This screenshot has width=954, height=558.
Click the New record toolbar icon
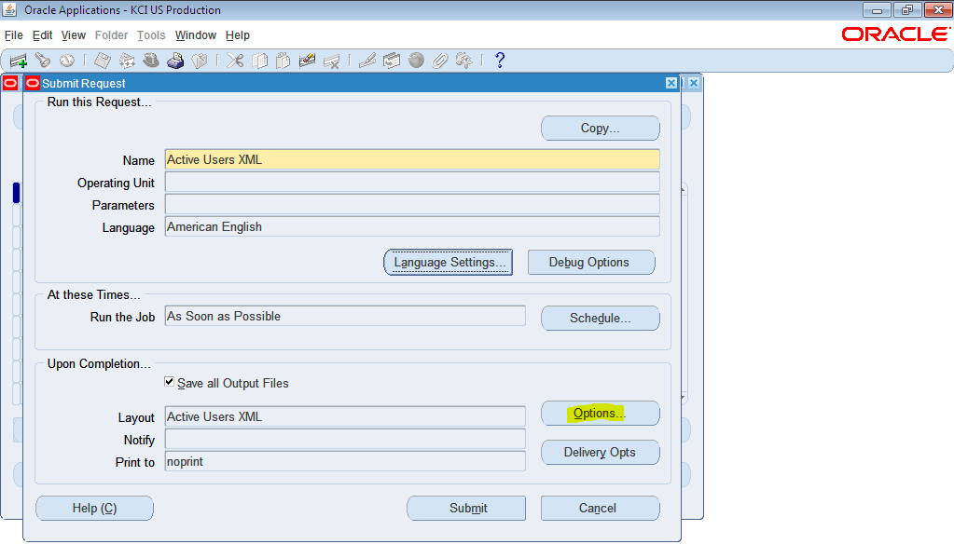19,61
